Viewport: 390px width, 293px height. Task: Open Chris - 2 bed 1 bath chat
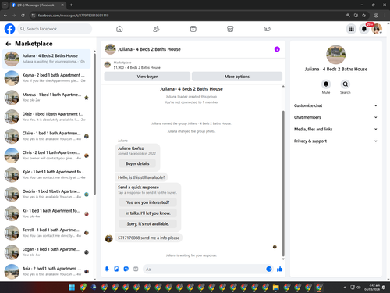click(x=47, y=155)
